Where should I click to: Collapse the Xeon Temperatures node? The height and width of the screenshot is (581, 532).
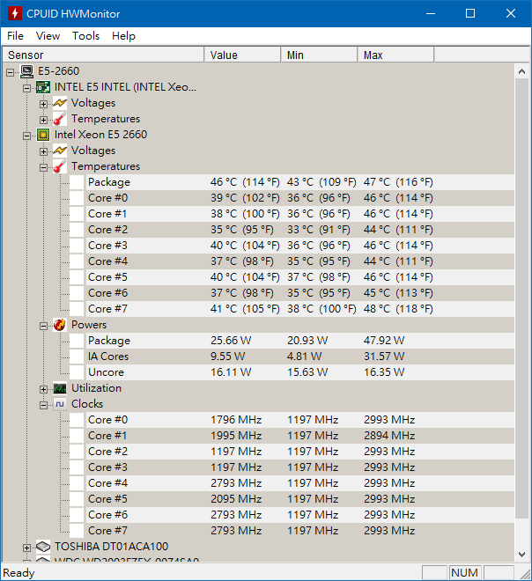(x=43, y=167)
